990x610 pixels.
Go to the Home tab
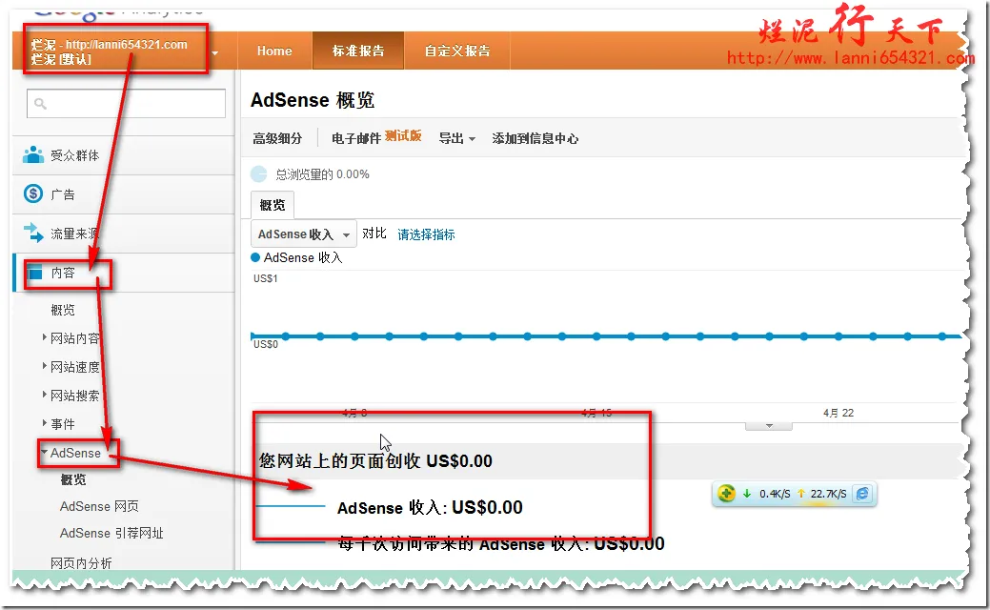pyautogui.click(x=274, y=51)
